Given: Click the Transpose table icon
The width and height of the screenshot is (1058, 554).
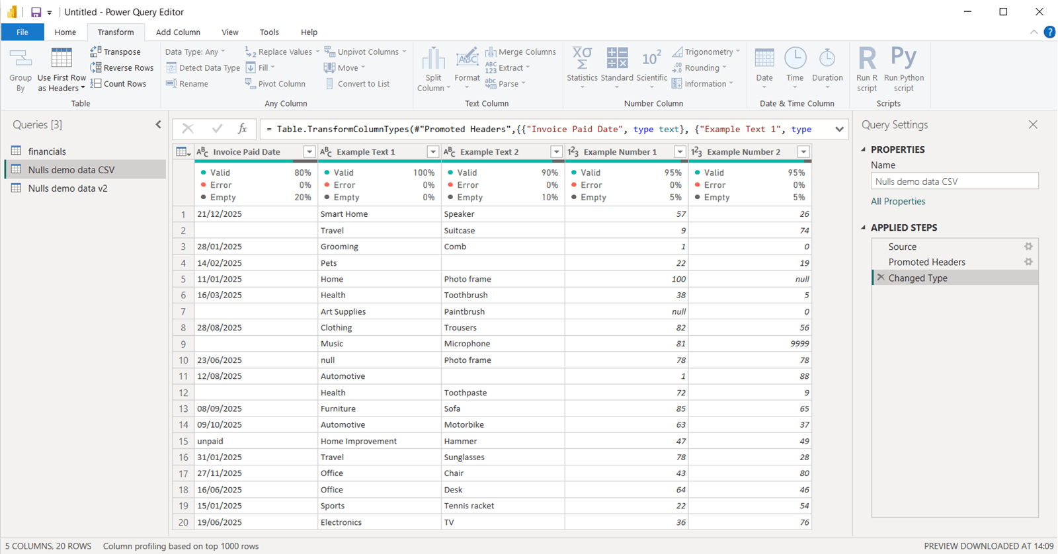Looking at the screenshot, I should (96, 52).
